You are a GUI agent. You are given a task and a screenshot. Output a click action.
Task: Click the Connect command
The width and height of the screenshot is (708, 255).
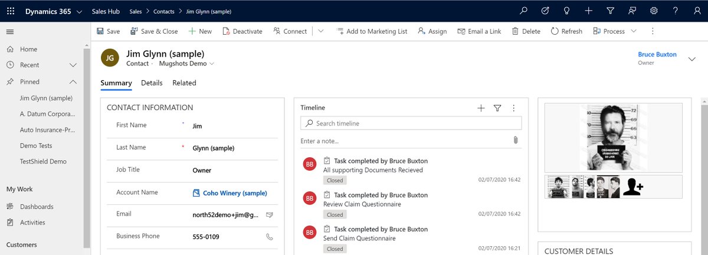click(x=290, y=32)
